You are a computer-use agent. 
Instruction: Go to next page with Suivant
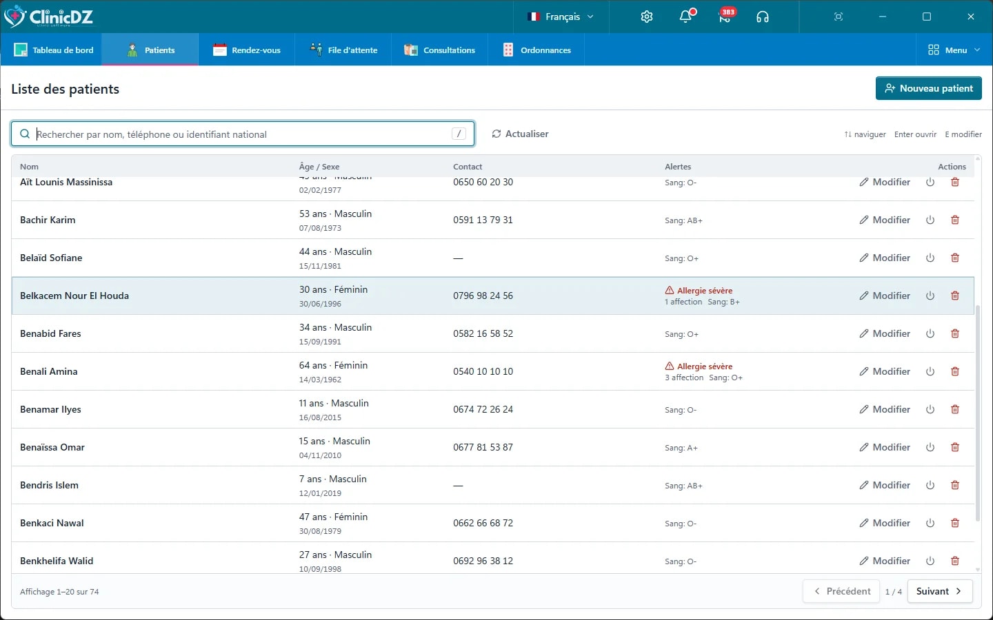940,591
